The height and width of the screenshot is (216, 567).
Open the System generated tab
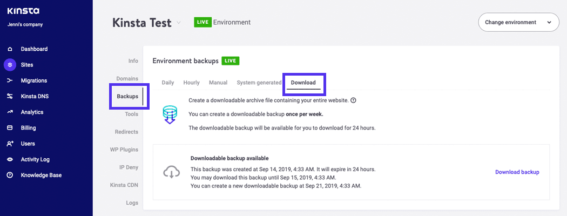coord(259,83)
